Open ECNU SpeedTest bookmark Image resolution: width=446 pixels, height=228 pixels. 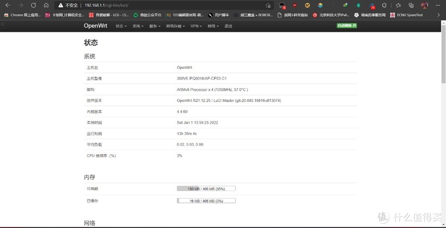click(406, 15)
